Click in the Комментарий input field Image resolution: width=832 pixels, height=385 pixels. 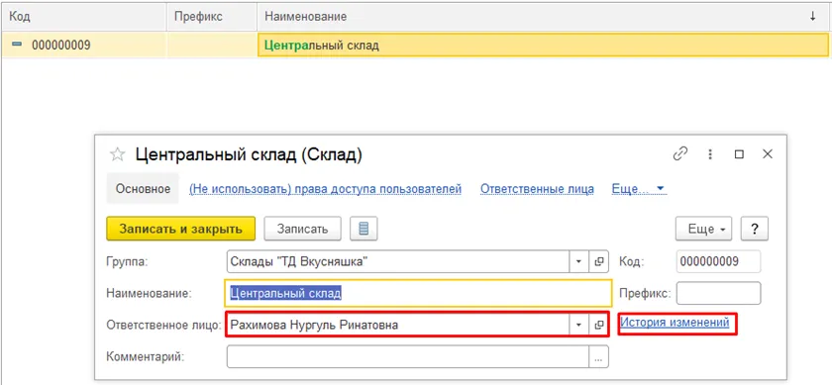408,357
